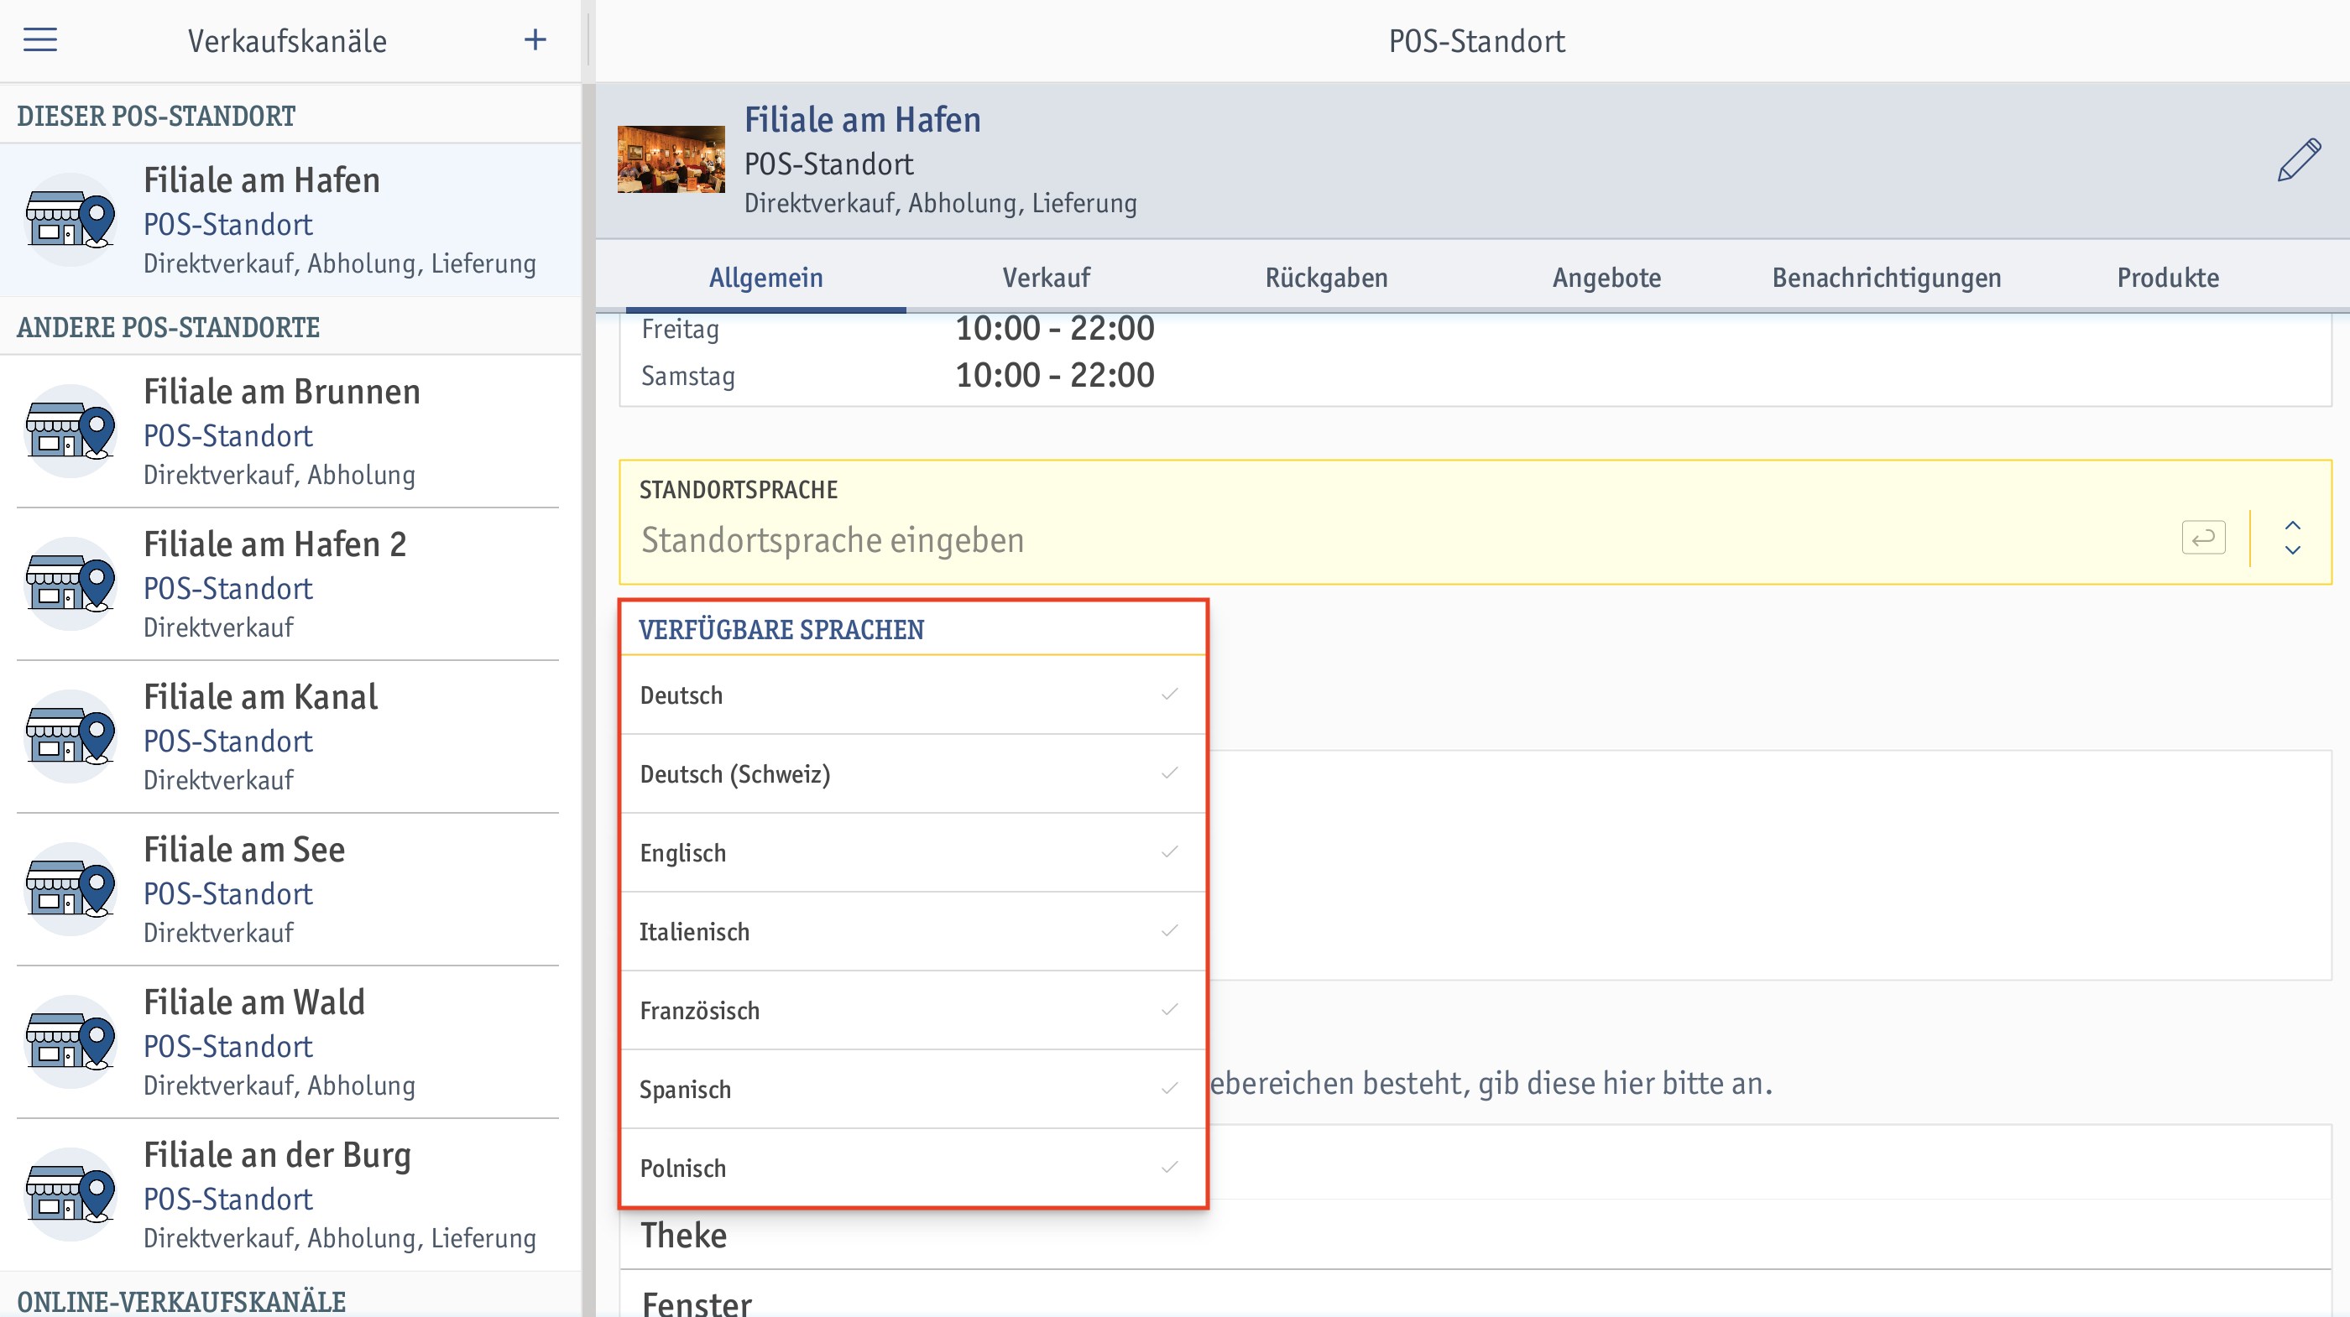Edit the location with the pencil icon
Viewport: 2350px width, 1317px height.
[2299, 160]
